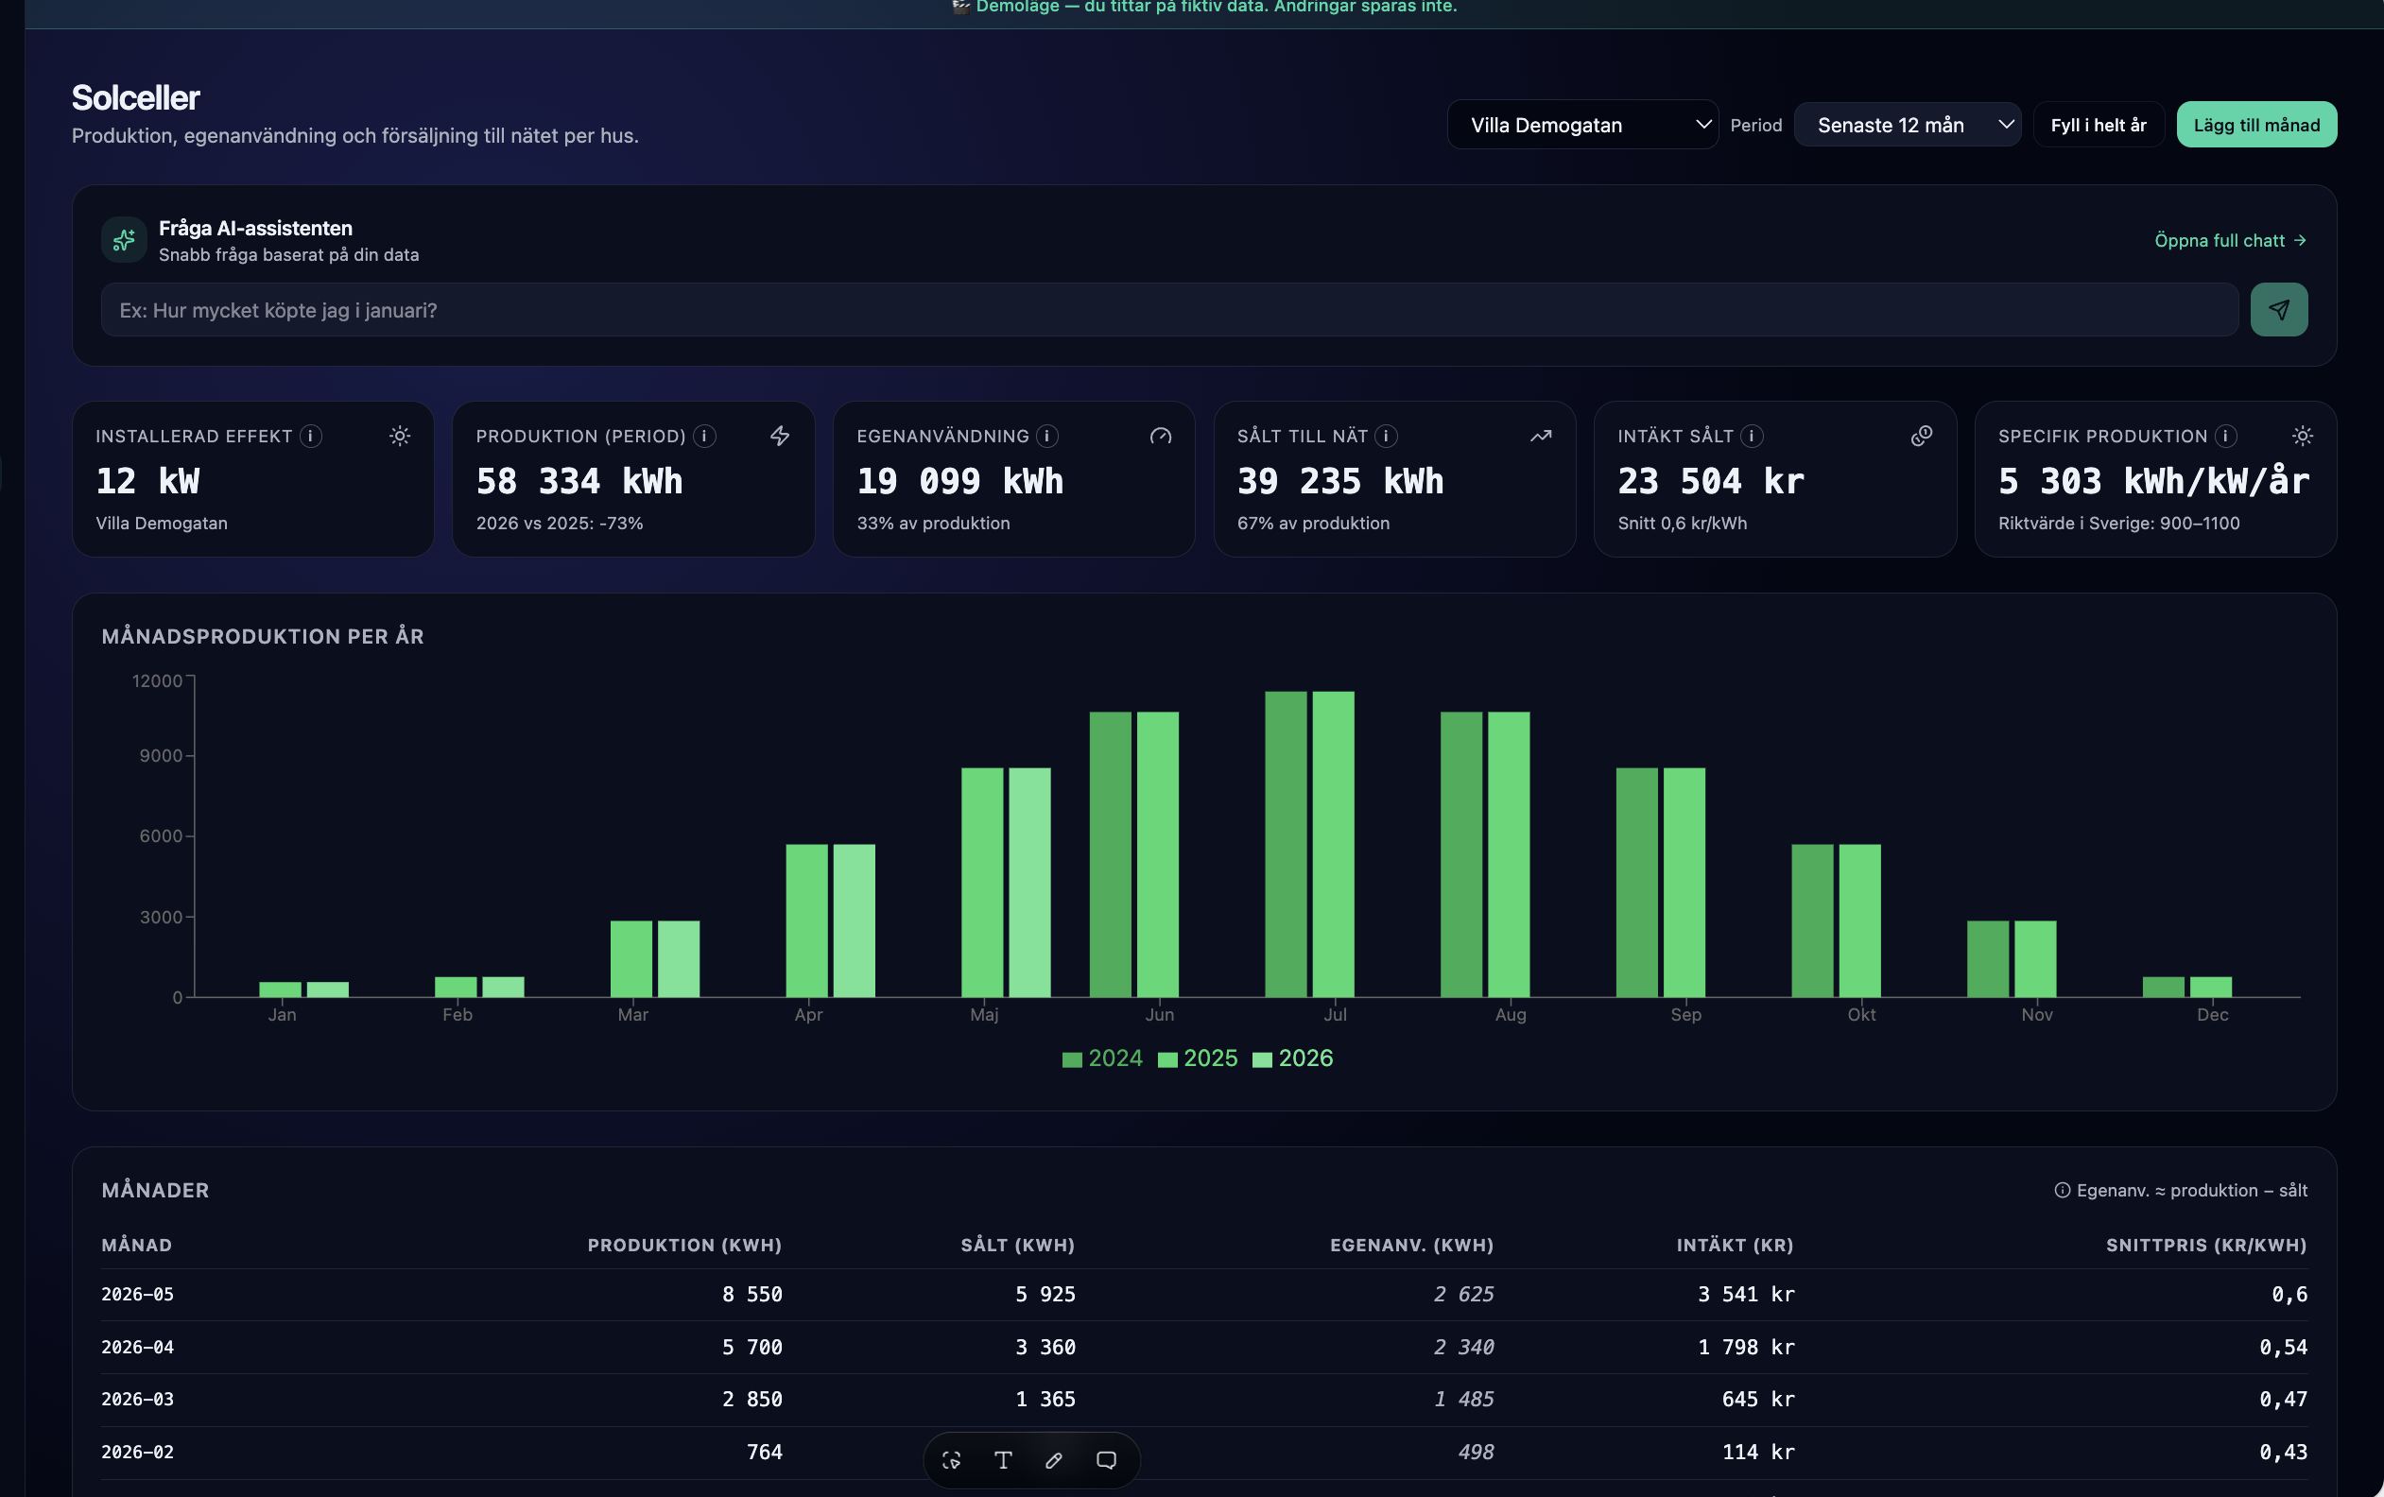Click the coins icon on Intäkt sålt card
2384x1497 pixels.
1922,436
